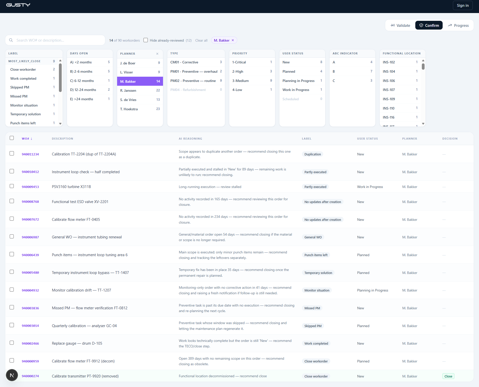Filter user status Work in Progress
479x387 pixels.
(x=302, y=90)
